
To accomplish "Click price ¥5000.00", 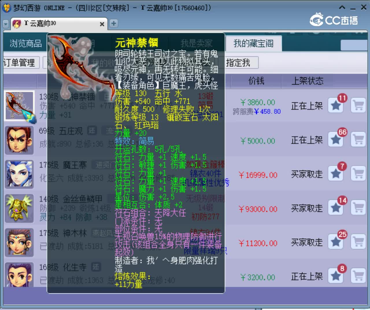I will 258,141.
